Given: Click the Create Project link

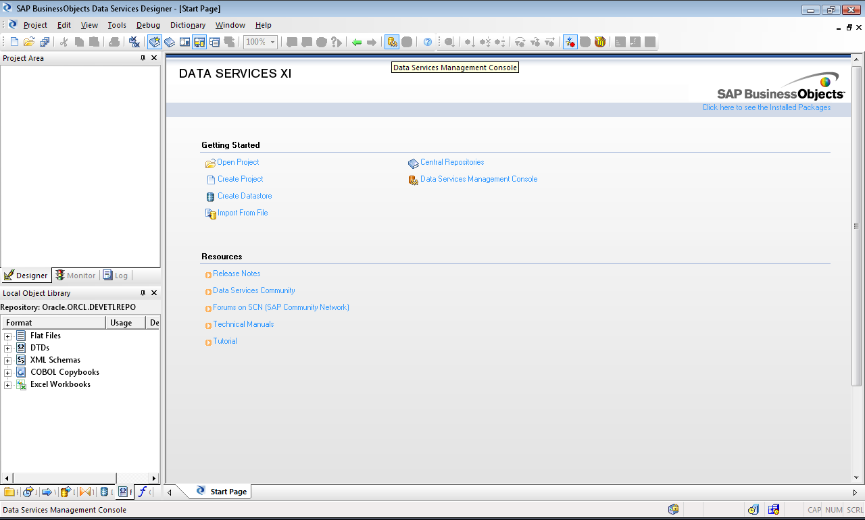Looking at the screenshot, I should [241, 179].
